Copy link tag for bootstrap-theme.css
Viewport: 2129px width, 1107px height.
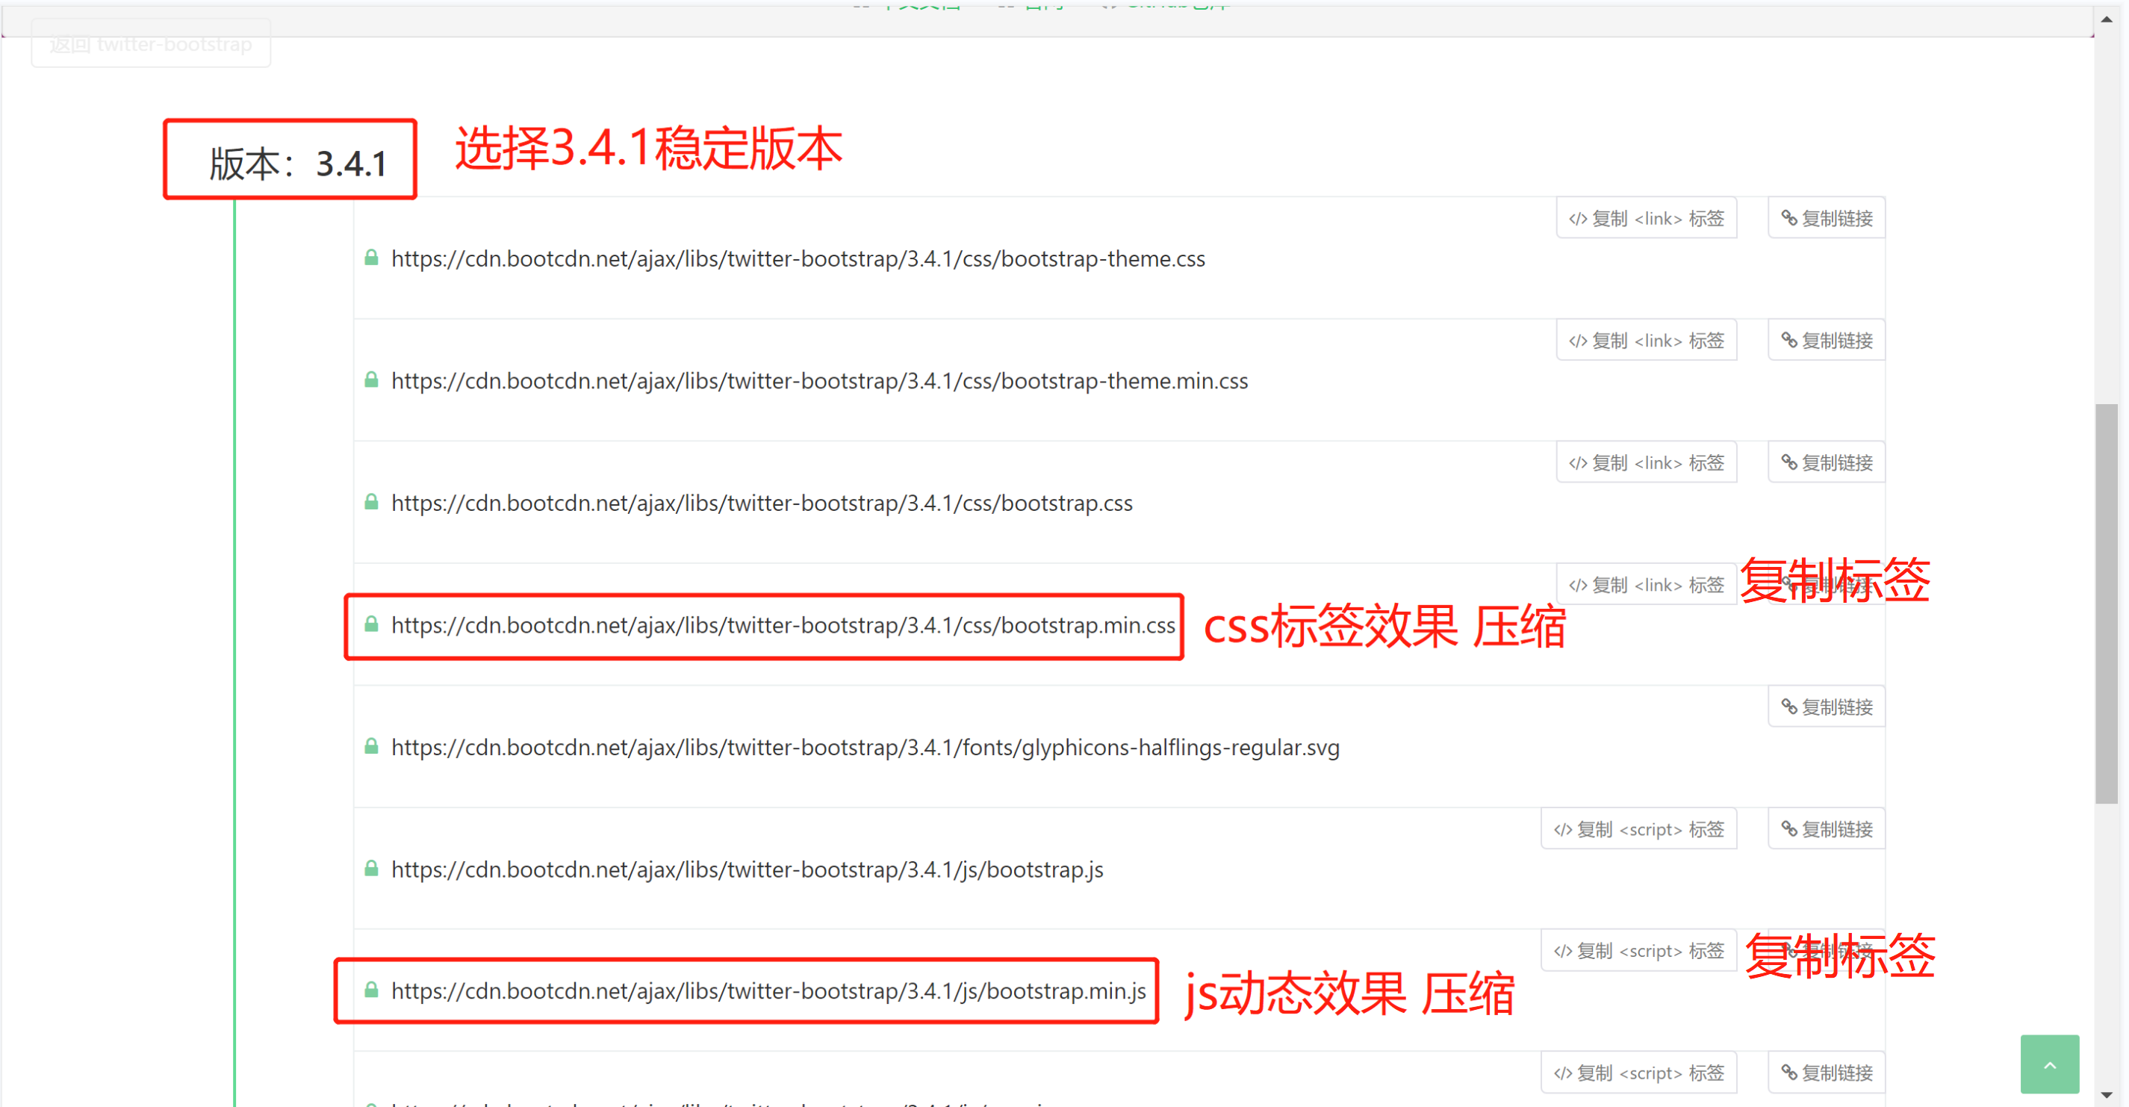click(1646, 218)
